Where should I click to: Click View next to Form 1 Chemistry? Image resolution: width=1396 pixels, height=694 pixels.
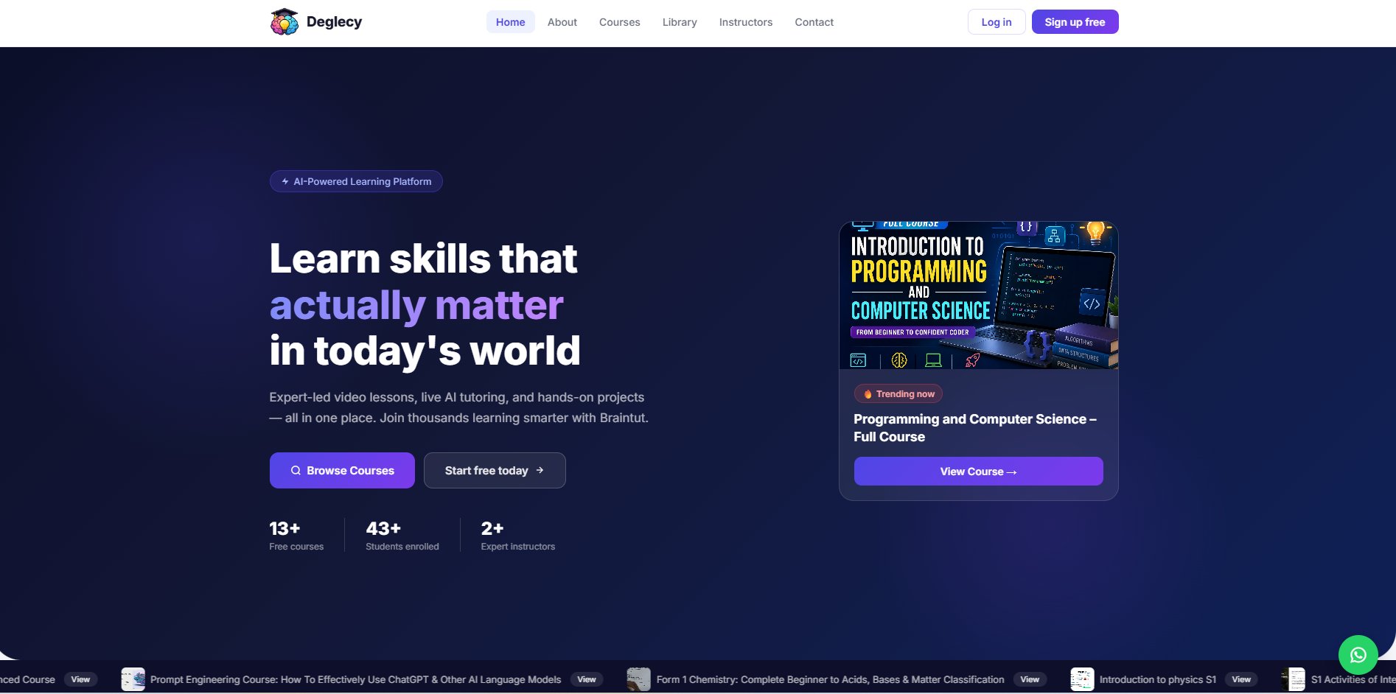pyautogui.click(x=1030, y=679)
